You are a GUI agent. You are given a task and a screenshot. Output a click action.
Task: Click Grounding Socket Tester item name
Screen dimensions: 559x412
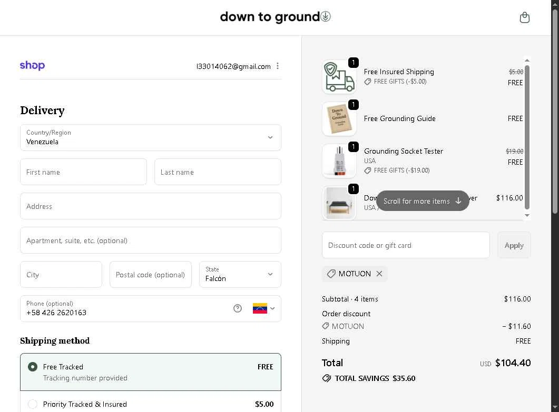click(404, 151)
